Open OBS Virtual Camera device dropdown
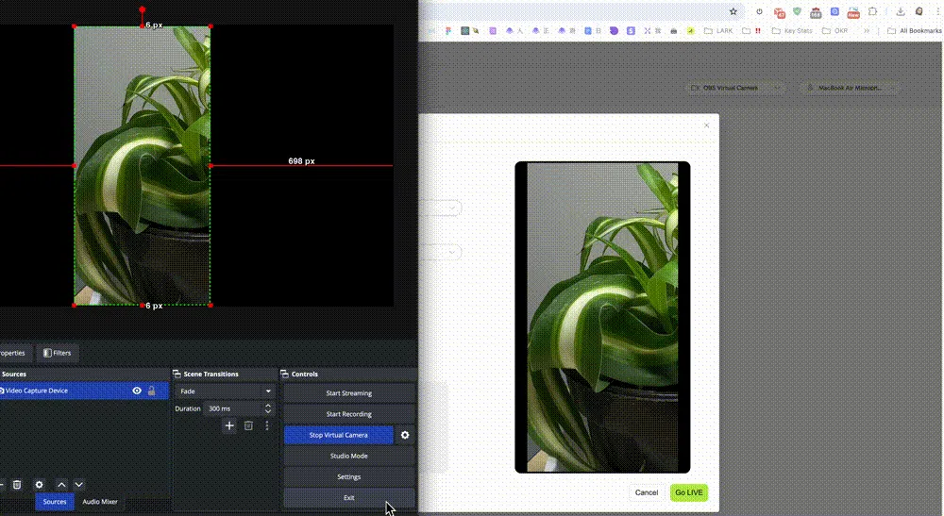The width and height of the screenshot is (944, 516). (735, 88)
